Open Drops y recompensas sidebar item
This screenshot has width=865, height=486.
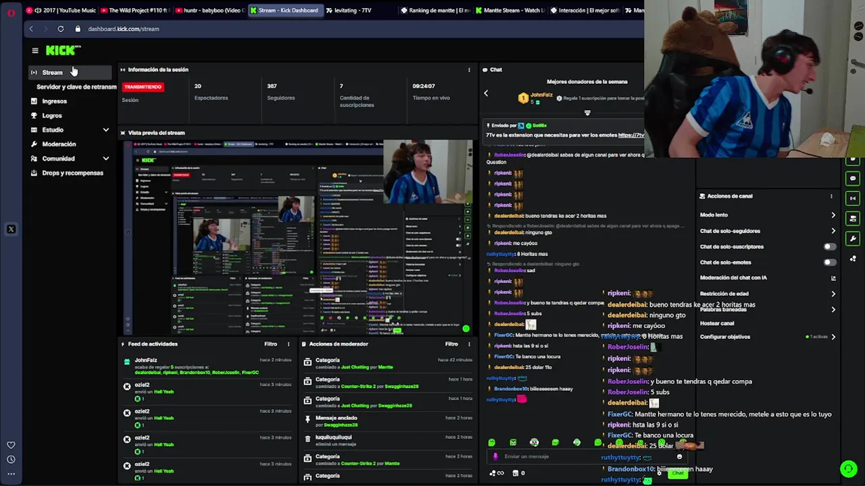coord(72,173)
